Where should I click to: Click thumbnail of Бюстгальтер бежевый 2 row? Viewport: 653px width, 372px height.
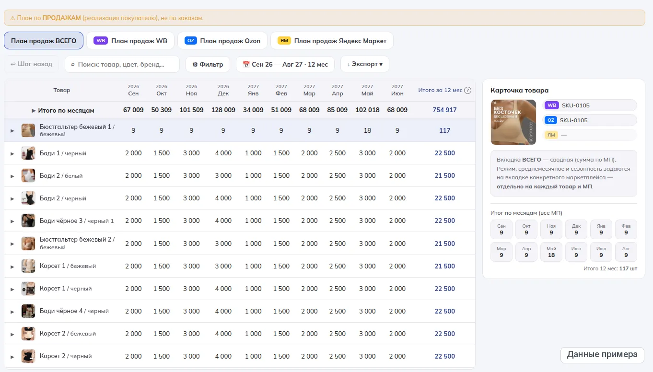point(28,244)
